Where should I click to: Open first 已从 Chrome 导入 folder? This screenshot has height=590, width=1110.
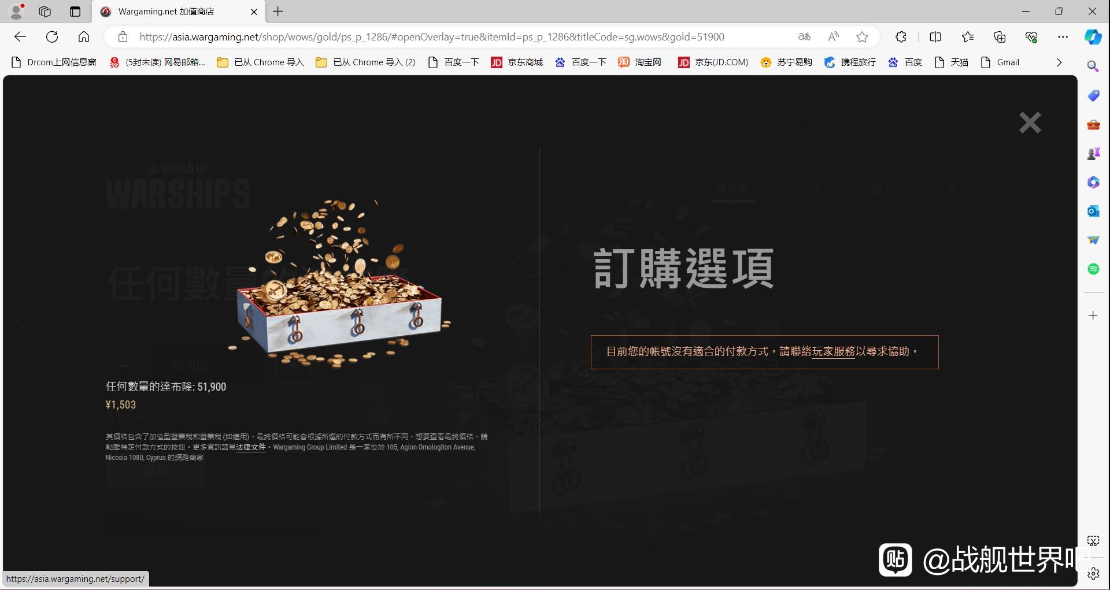pos(260,62)
